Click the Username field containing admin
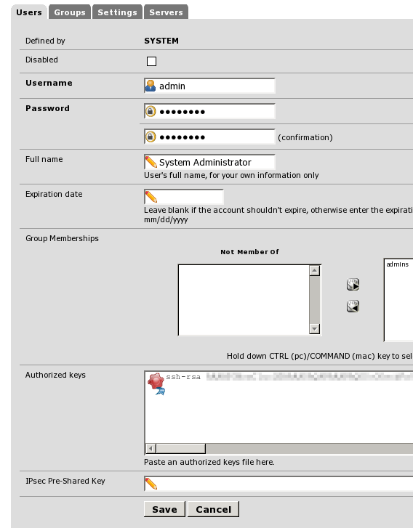 point(209,86)
